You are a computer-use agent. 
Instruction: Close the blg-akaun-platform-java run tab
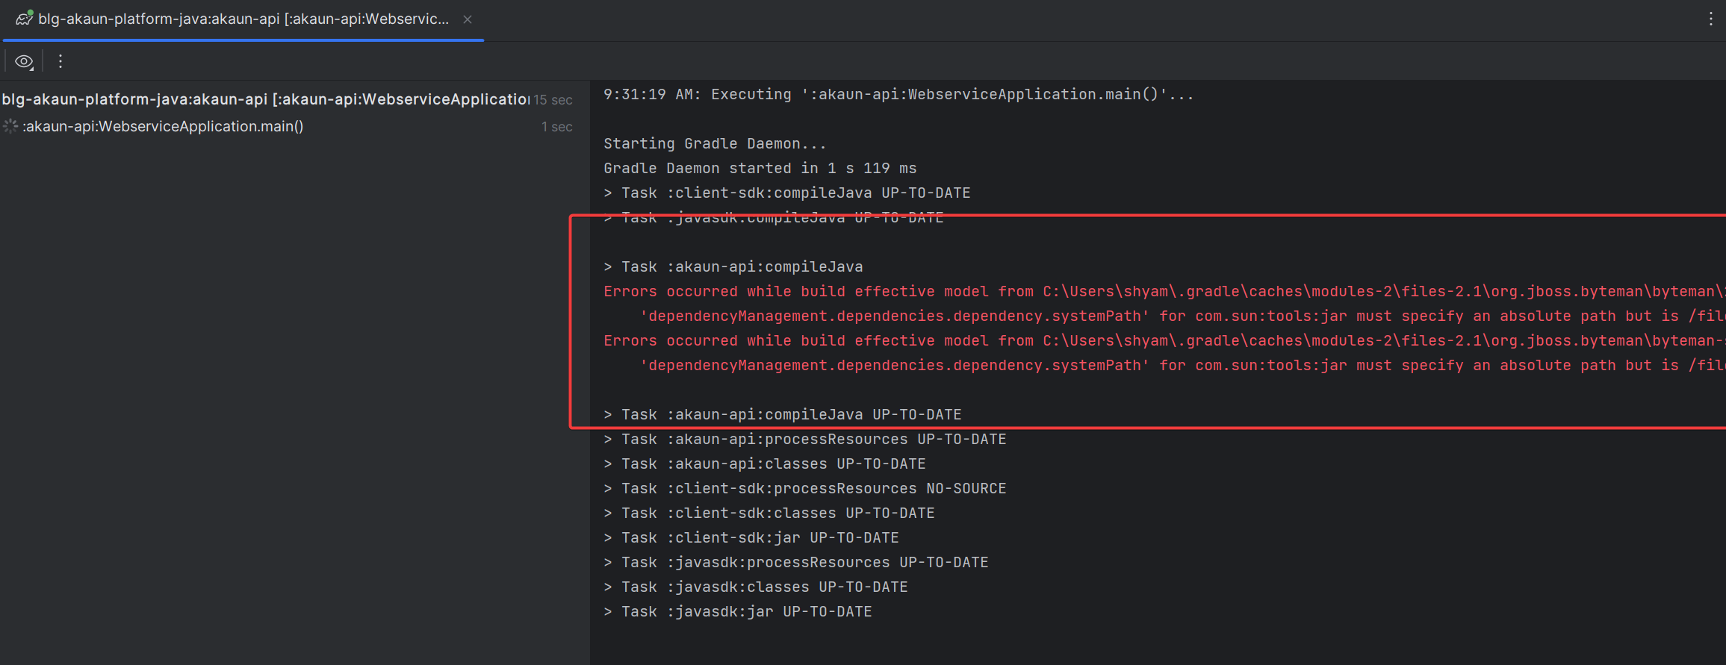click(x=468, y=19)
